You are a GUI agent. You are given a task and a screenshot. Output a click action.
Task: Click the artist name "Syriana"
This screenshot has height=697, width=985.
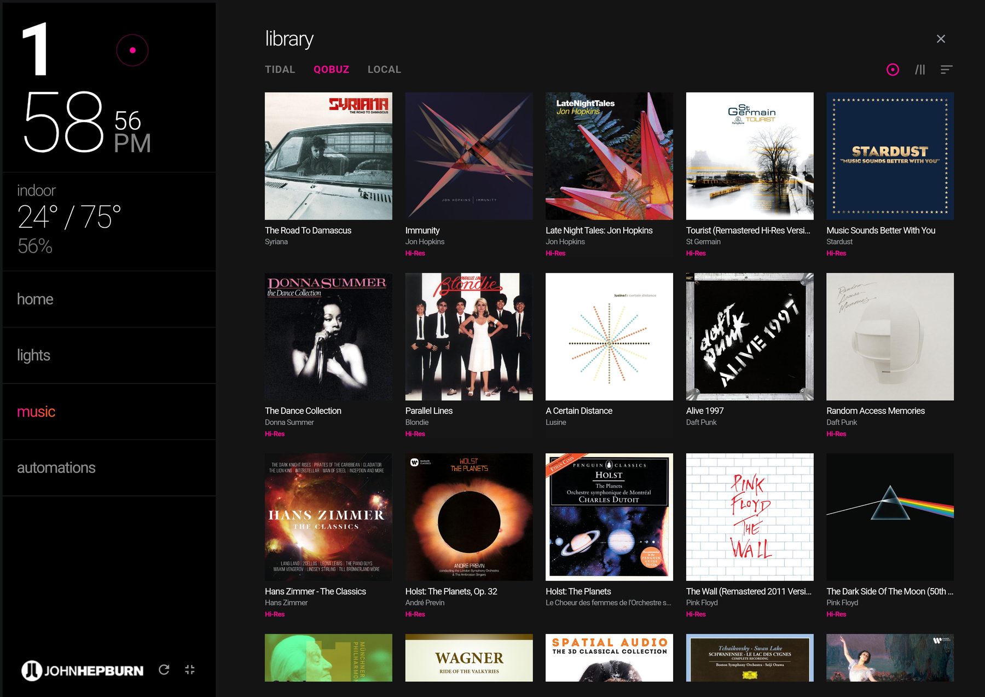[x=276, y=241]
